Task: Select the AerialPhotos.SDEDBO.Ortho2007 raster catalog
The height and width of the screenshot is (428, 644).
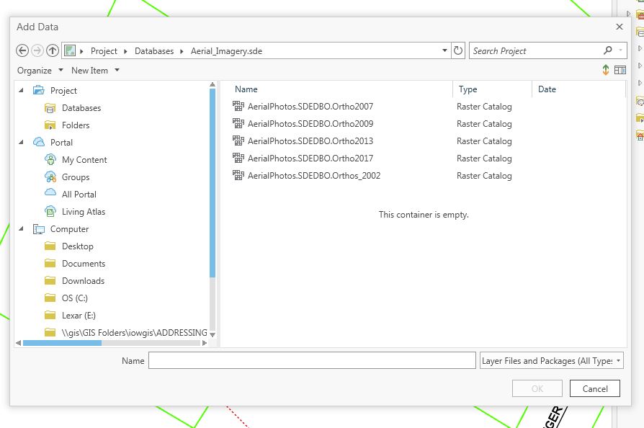Action: [311, 106]
